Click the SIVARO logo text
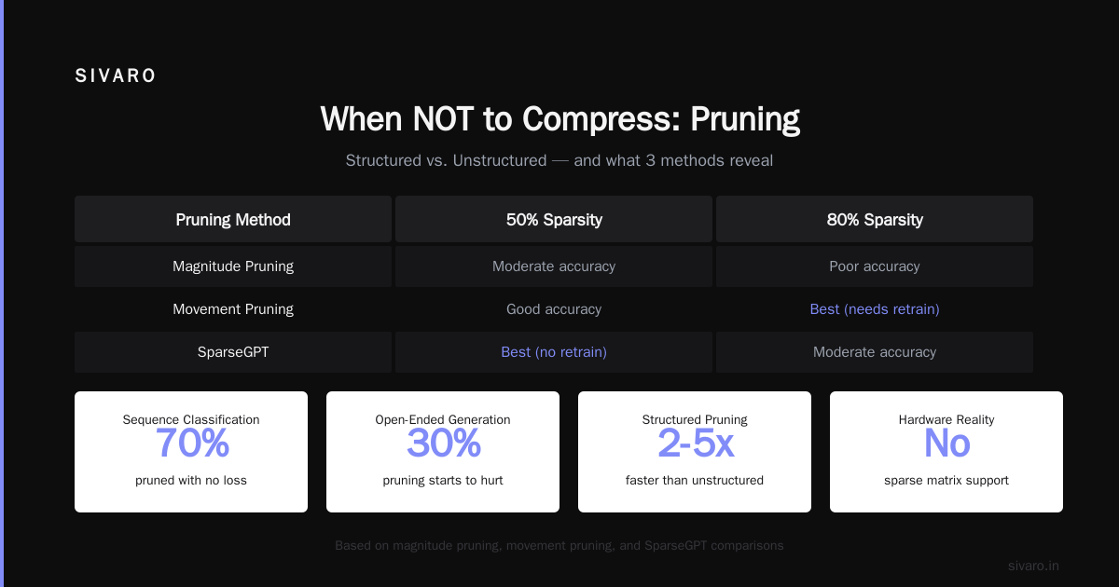The image size is (1119, 587). coord(116,76)
